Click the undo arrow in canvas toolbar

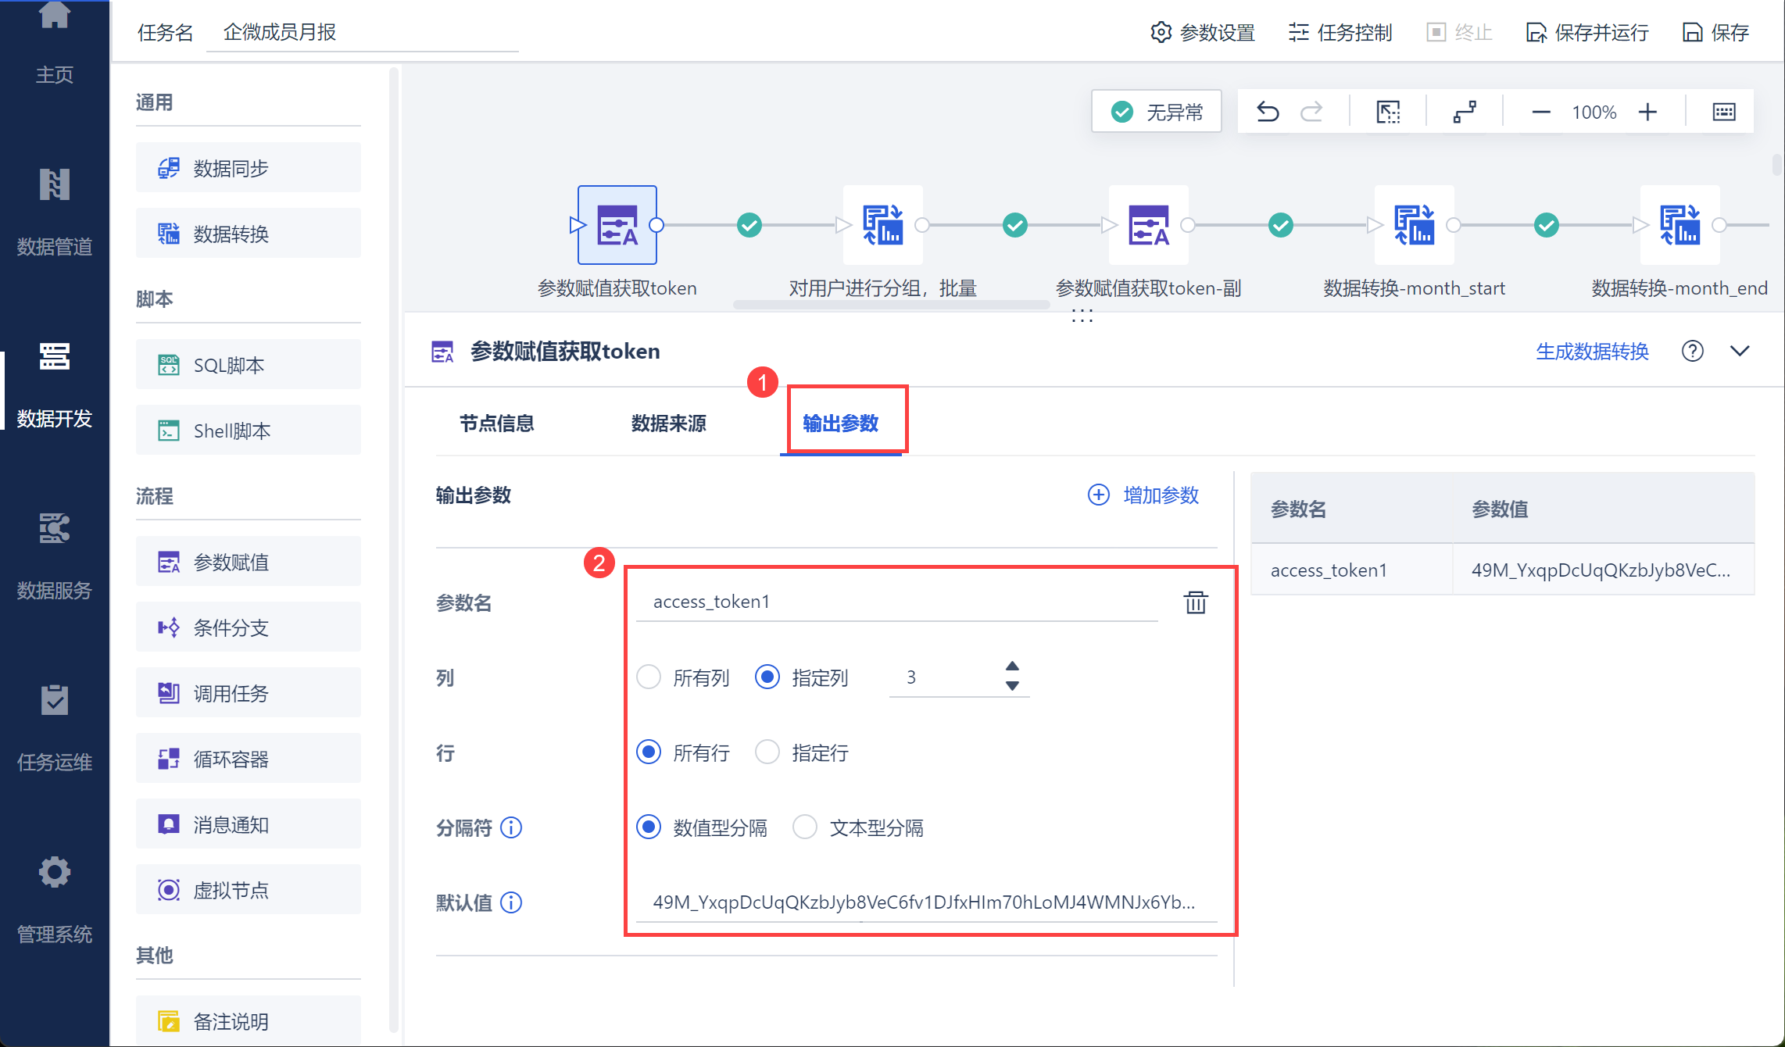click(1267, 112)
